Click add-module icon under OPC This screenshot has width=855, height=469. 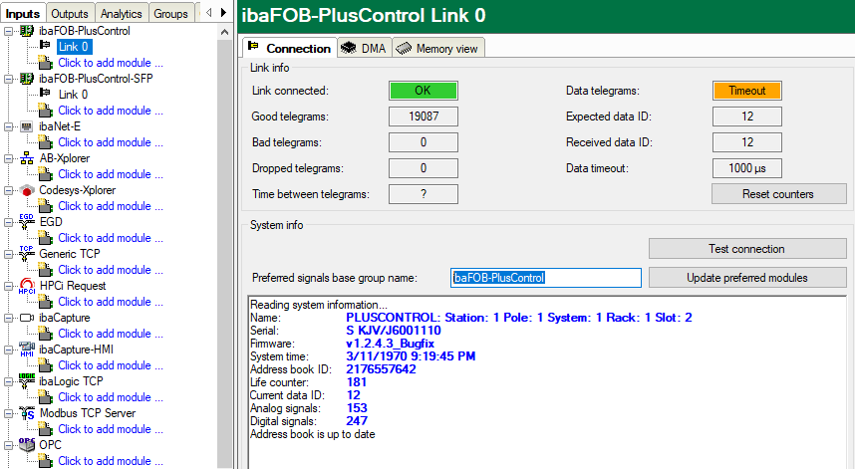(46, 461)
